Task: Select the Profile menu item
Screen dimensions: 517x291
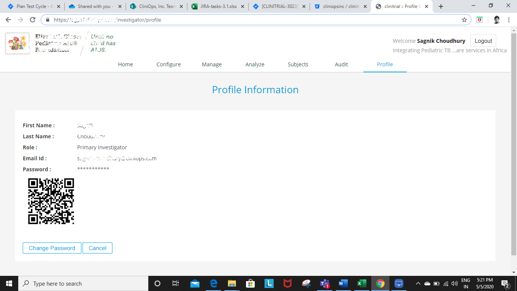Action: [385, 64]
